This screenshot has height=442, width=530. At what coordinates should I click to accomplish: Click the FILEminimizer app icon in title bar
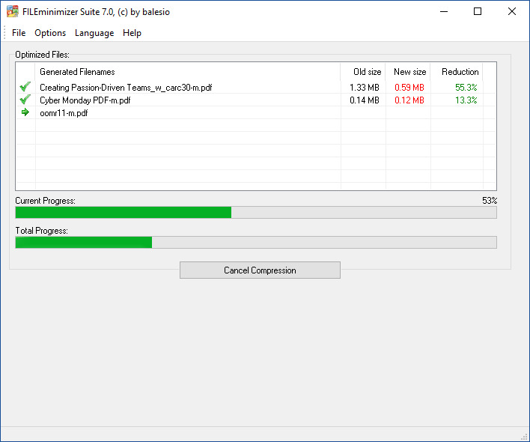[13, 11]
